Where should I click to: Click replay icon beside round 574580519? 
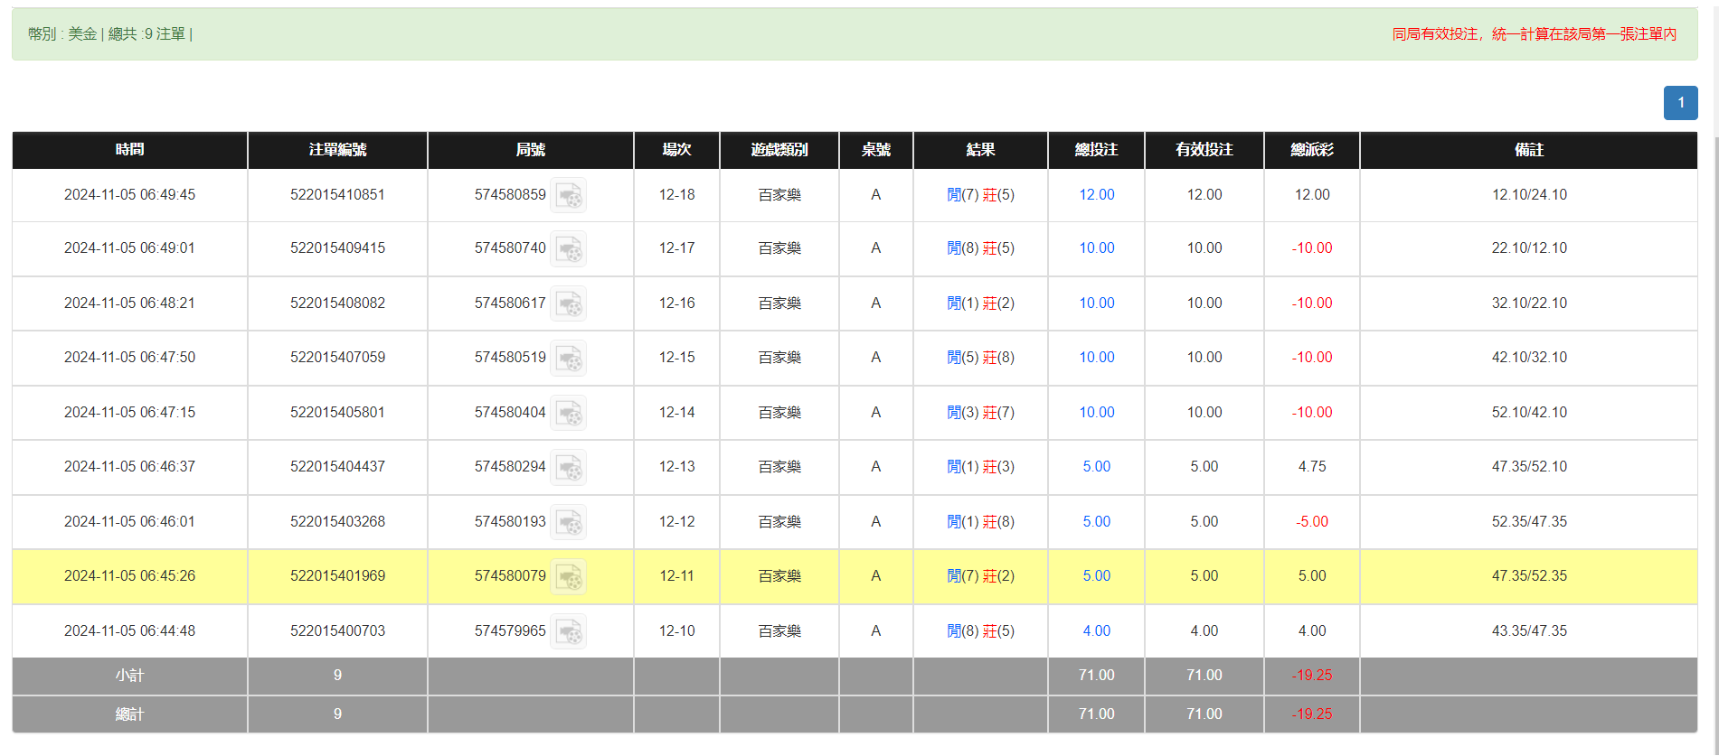coord(569,358)
